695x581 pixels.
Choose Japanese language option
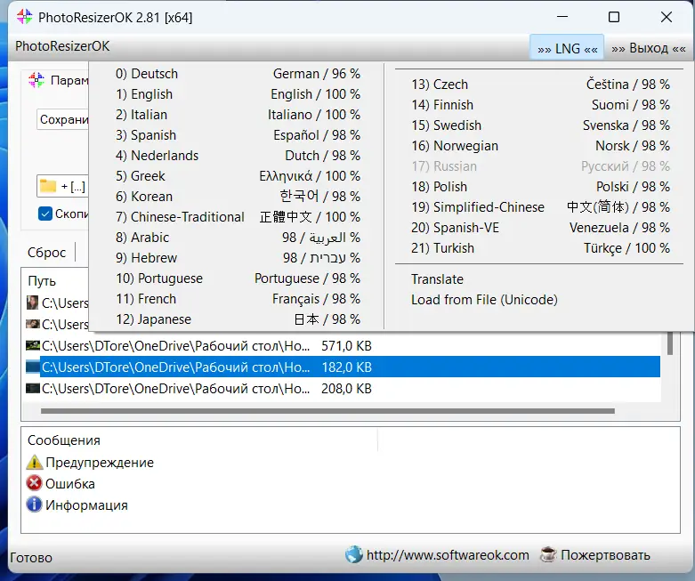[238, 319]
